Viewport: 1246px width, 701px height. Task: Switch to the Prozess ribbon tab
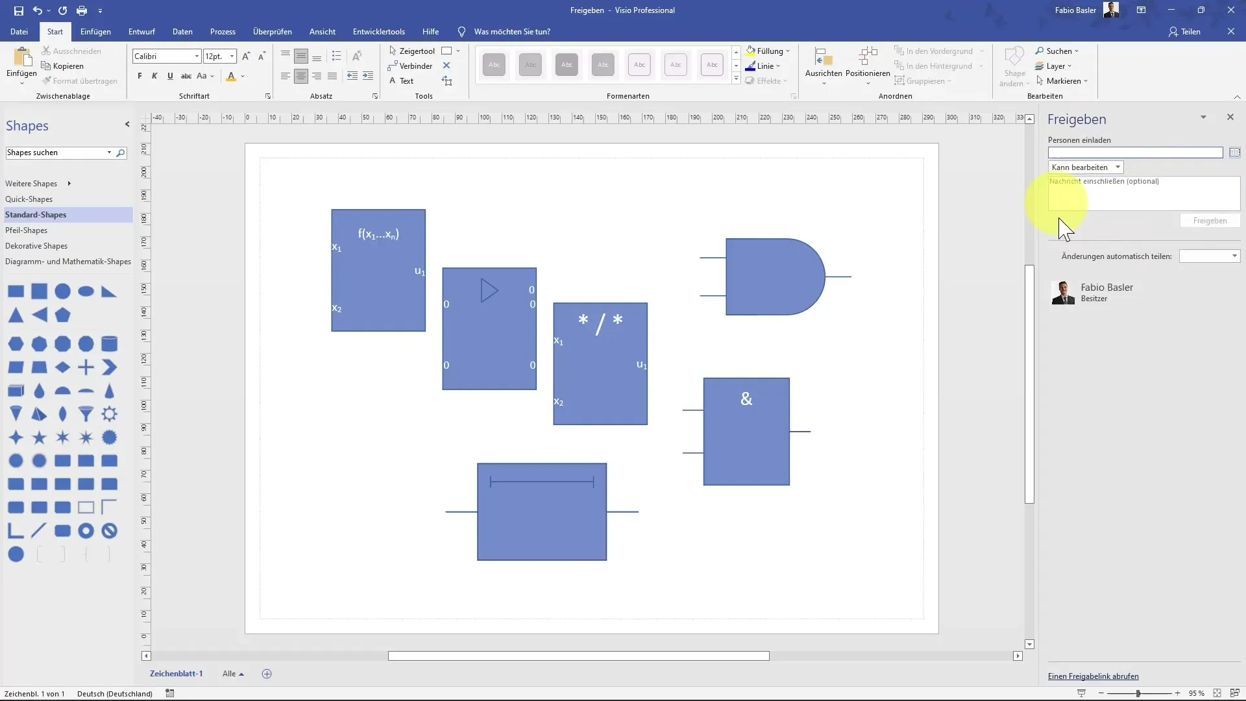point(223,32)
